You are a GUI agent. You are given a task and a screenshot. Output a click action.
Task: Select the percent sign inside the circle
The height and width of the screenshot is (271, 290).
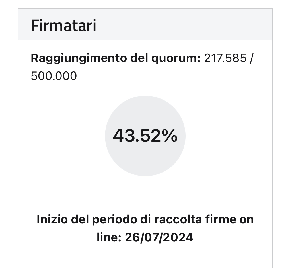169,136
